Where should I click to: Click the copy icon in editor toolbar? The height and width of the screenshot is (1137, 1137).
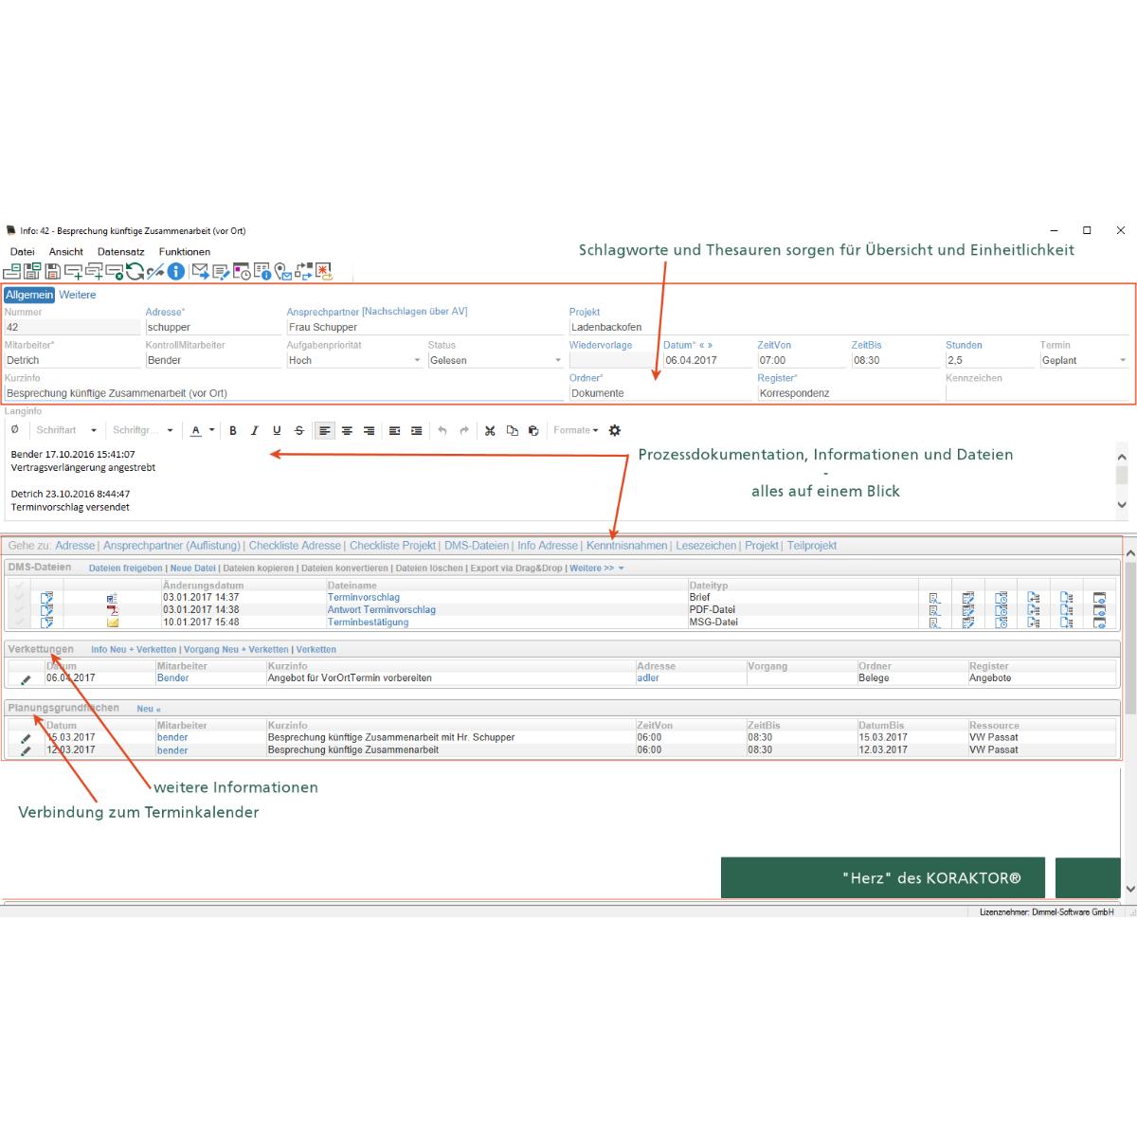pos(513,431)
